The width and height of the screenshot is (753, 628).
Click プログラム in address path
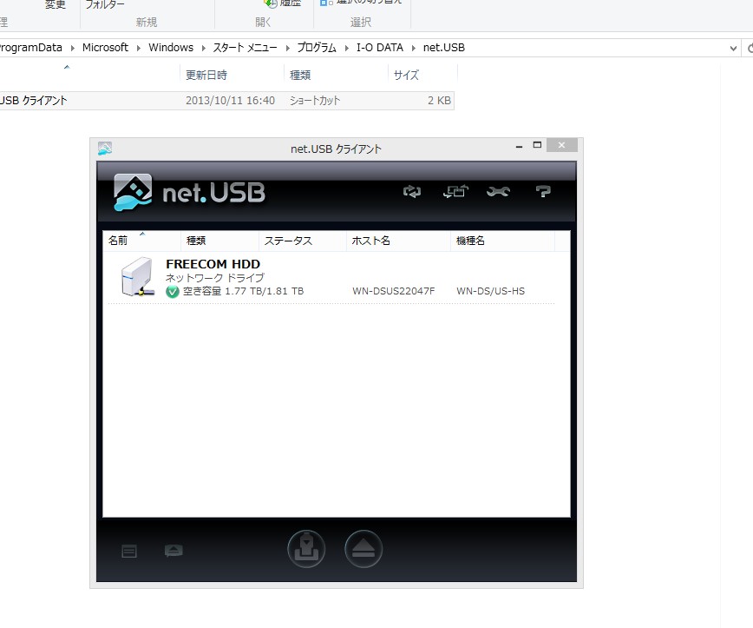(317, 48)
